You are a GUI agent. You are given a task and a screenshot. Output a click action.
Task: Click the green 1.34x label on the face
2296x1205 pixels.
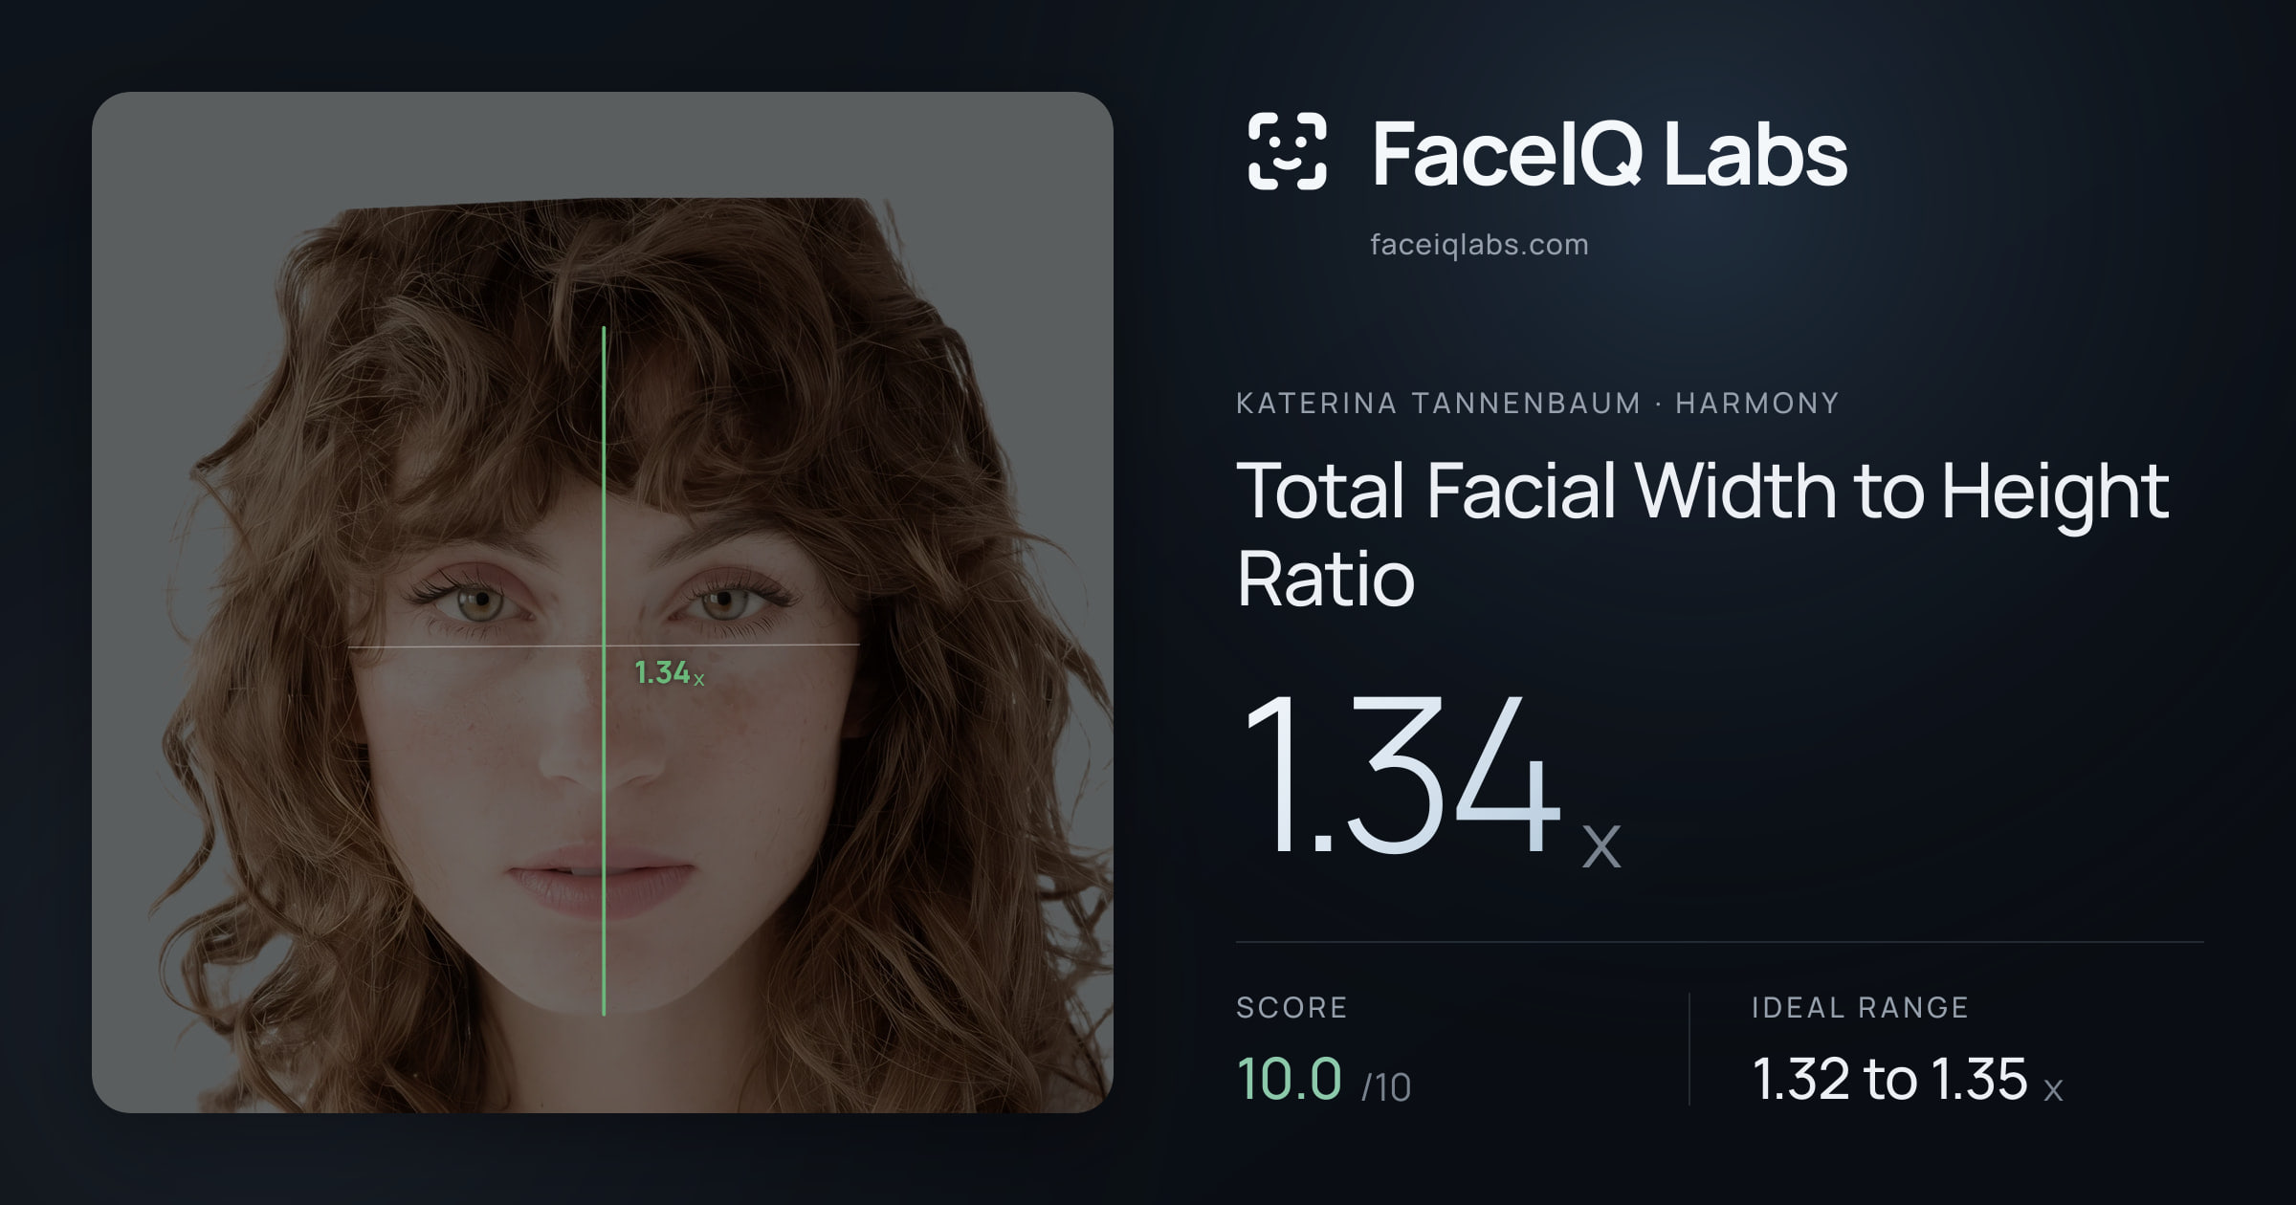point(670,673)
